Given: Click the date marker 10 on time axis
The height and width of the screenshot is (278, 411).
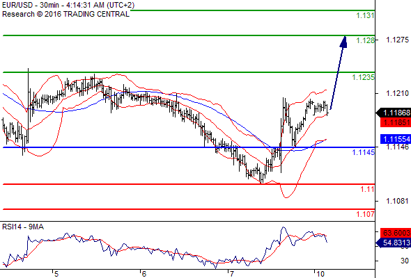Looking at the screenshot, I should [x=320, y=274].
